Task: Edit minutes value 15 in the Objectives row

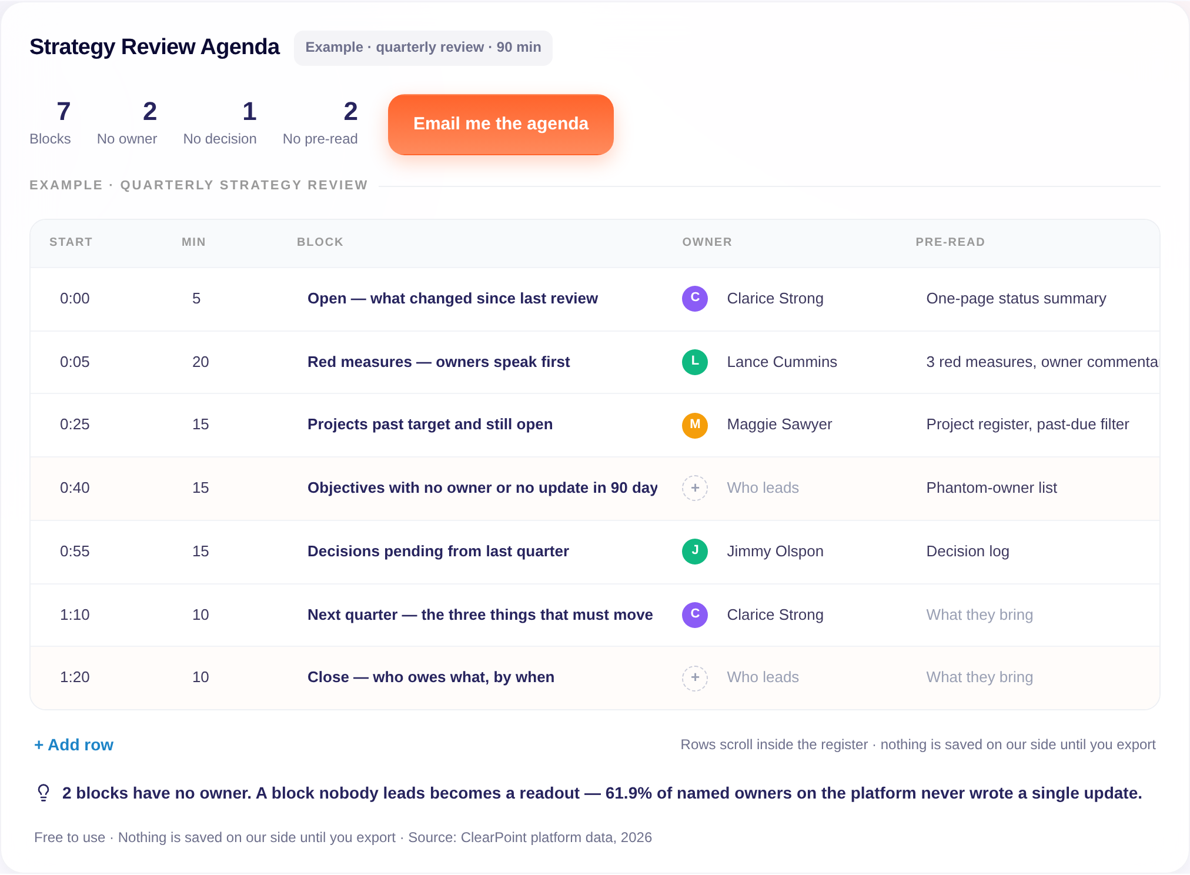Action: (x=200, y=488)
